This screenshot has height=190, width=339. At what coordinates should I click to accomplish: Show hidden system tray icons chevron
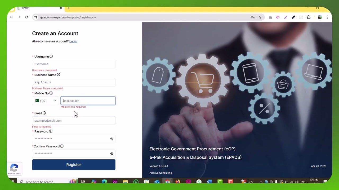tap(261, 182)
